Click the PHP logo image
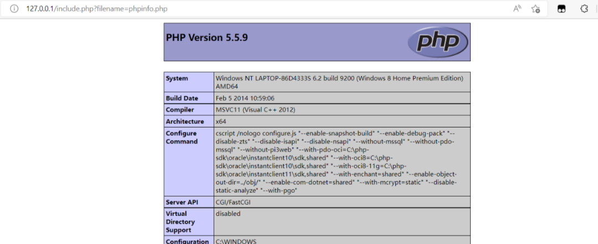This screenshot has height=244, width=598. coord(438,42)
